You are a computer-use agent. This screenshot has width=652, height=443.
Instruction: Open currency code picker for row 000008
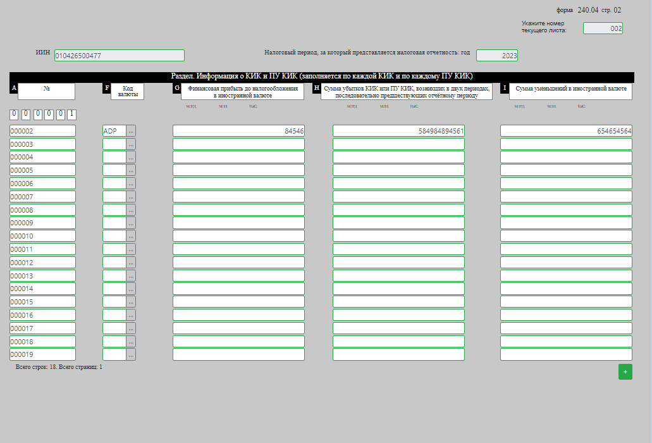tap(130, 210)
